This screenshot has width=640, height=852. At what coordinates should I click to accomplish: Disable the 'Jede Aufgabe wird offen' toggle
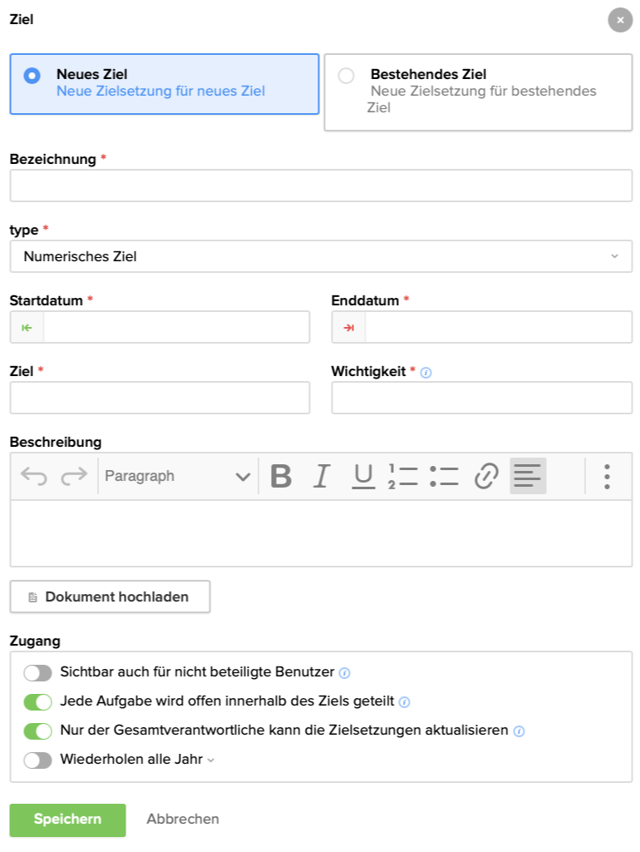37,701
